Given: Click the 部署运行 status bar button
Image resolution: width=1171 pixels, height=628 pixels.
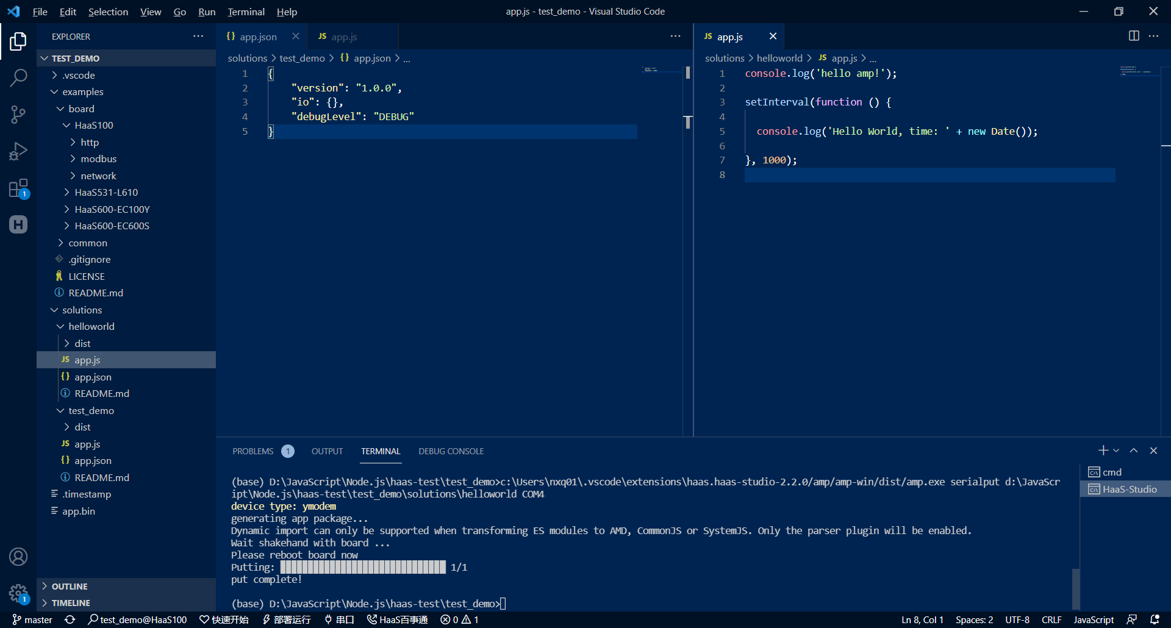Looking at the screenshot, I should click(286, 619).
